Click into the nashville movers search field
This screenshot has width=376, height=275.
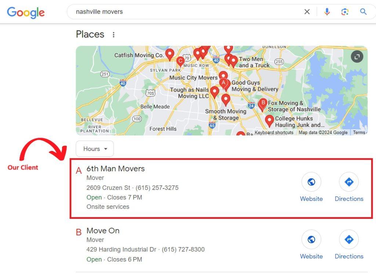184,12
